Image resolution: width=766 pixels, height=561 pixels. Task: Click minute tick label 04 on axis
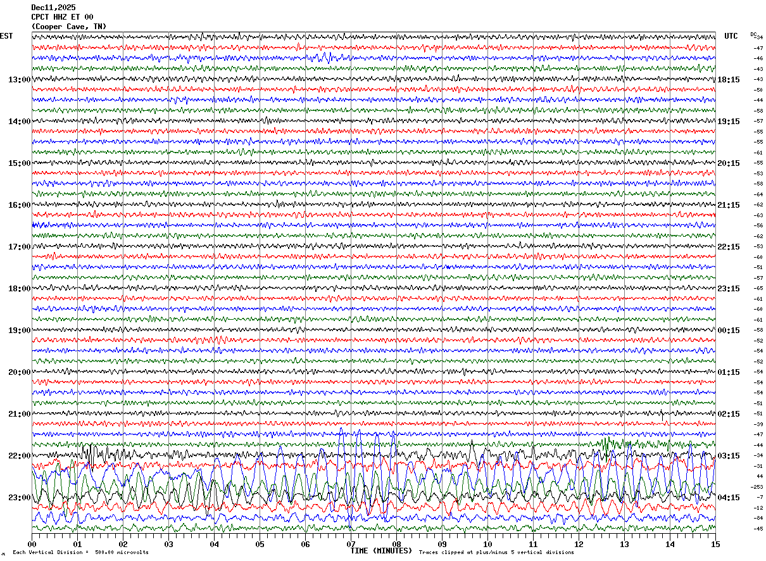(214, 544)
